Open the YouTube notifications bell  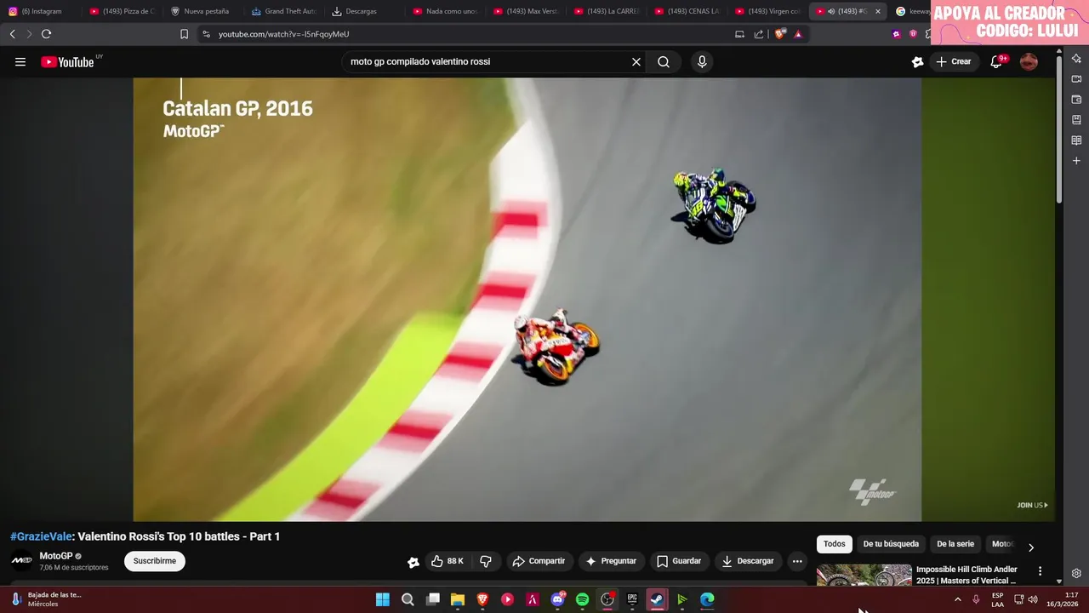point(996,61)
